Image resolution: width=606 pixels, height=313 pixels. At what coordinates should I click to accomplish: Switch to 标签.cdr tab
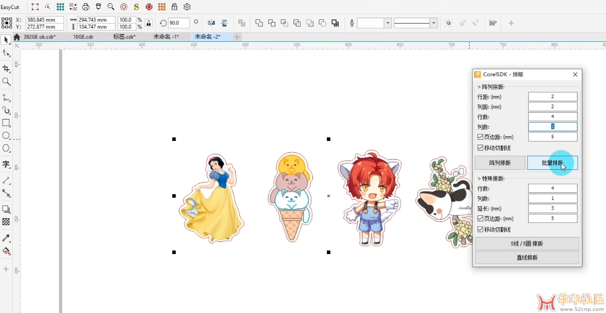click(124, 36)
